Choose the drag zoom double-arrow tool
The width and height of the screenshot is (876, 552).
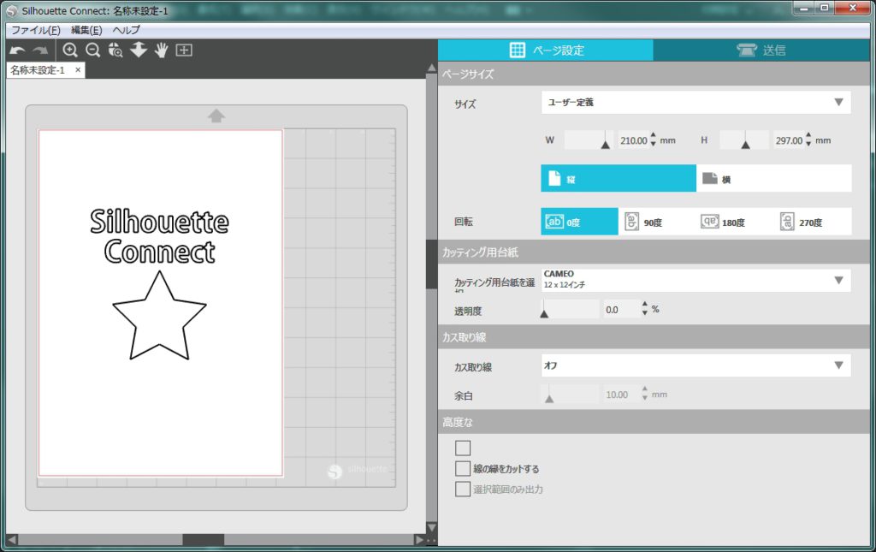[x=139, y=50]
